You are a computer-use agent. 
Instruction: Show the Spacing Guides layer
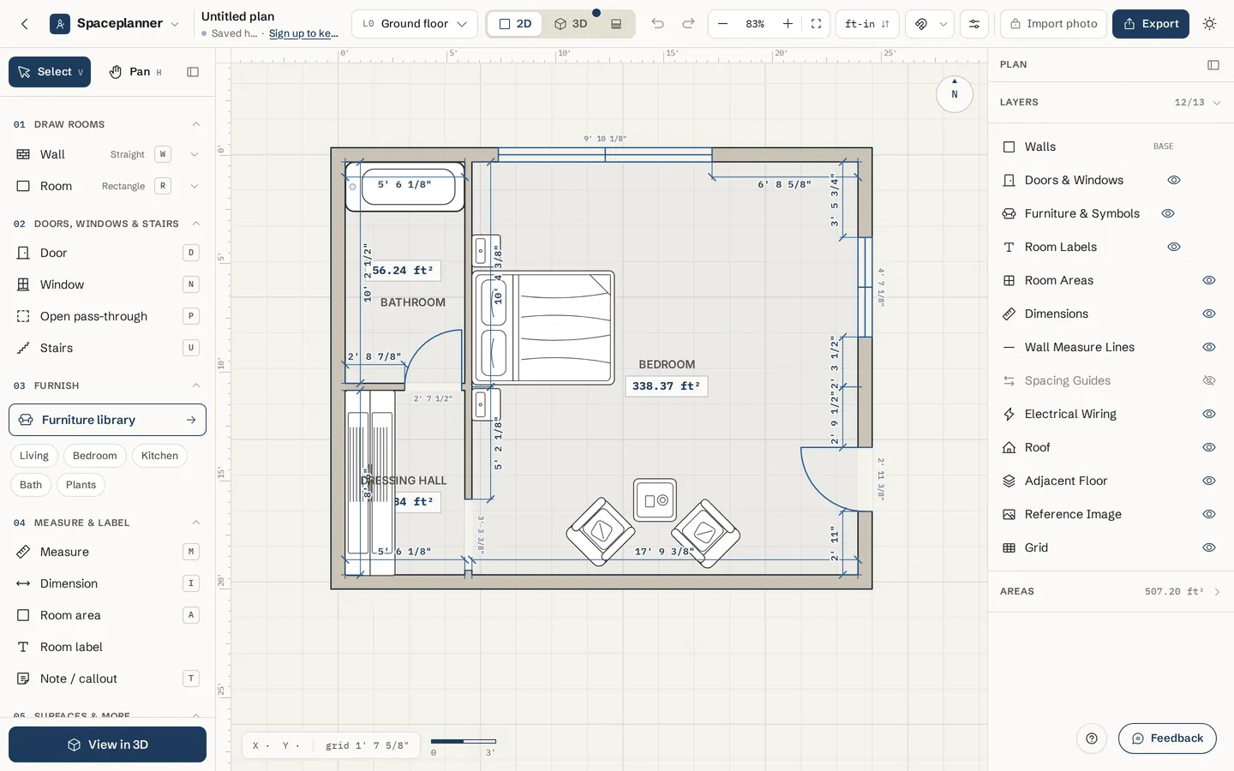coord(1209,380)
